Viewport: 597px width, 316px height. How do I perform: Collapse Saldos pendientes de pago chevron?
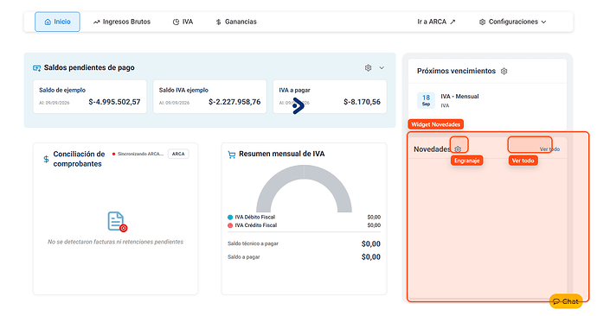[x=382, y=67]
